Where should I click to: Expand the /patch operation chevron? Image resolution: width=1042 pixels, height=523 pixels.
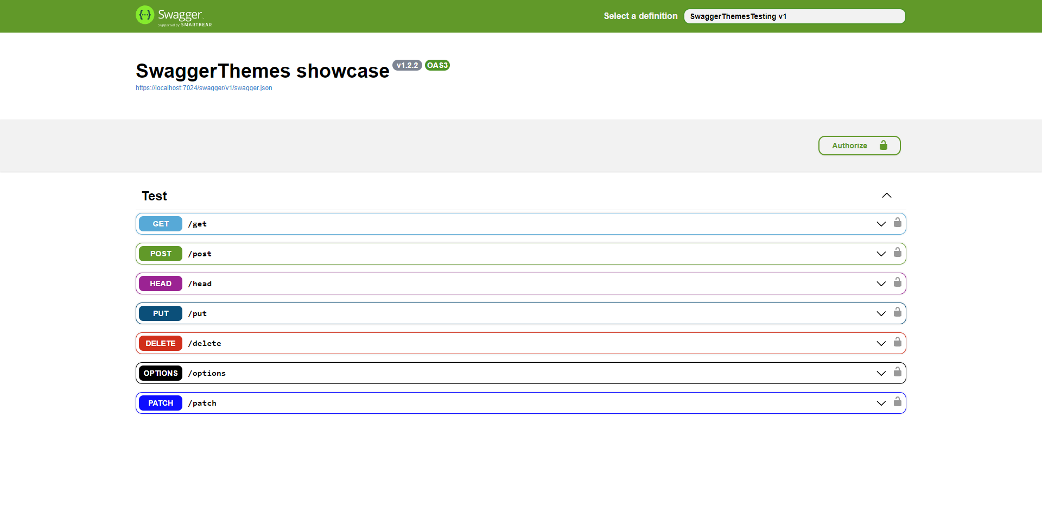(881, 403)
